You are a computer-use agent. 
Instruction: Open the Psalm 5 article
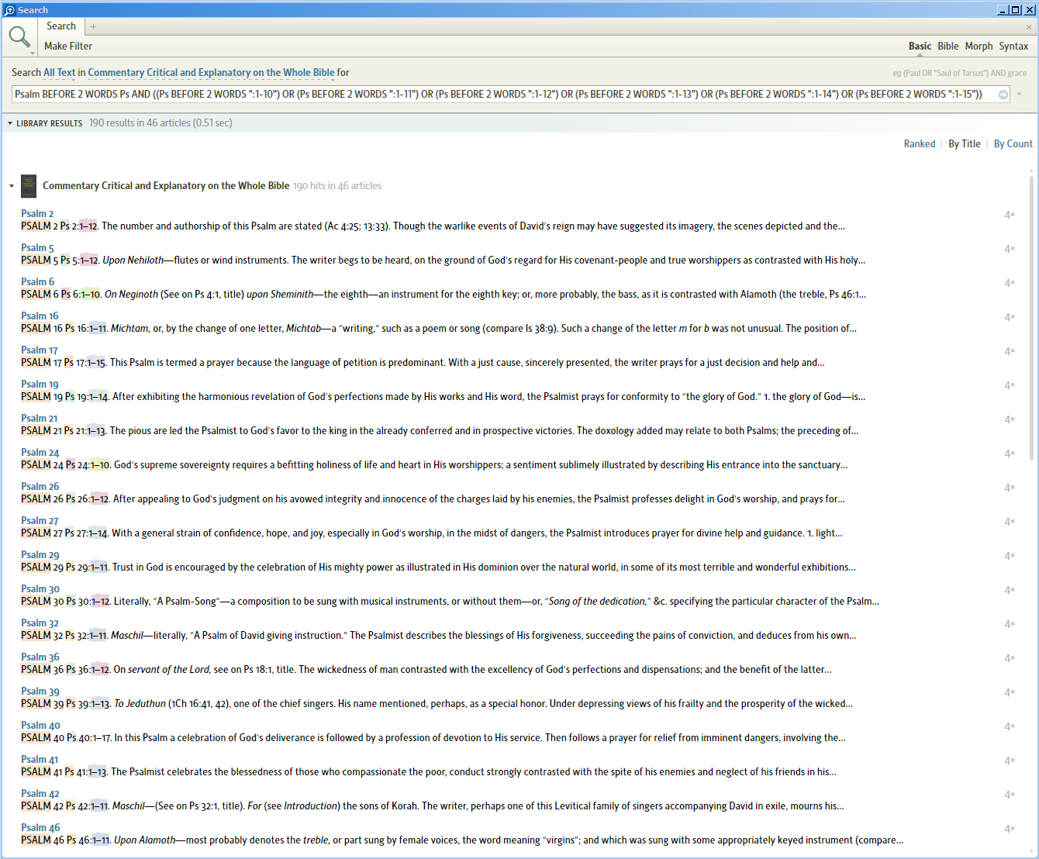[37, 247]
